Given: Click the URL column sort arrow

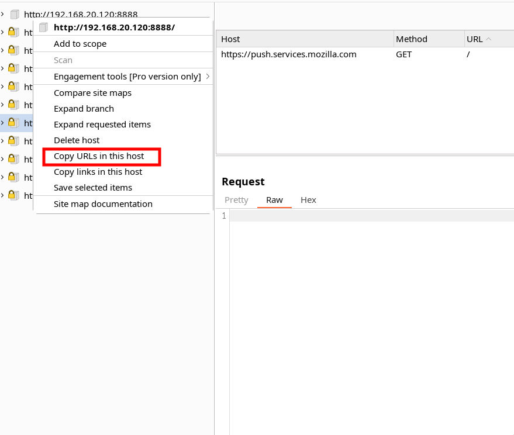Looking at the screenshot, I should click(489, 39).
